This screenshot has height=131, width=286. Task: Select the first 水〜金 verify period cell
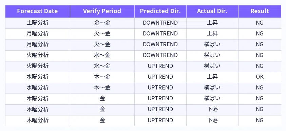(x=102, y=55)
